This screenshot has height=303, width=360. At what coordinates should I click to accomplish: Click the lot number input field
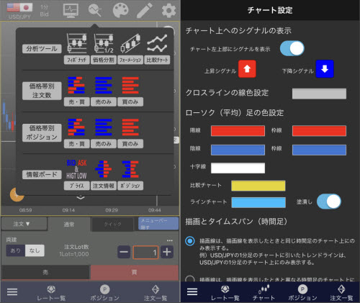coord(145,253)
